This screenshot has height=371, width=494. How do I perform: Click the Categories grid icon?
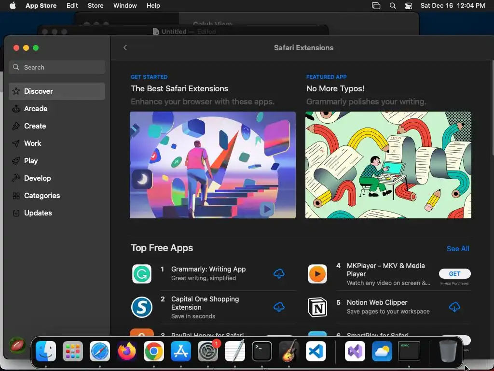tap(16, 196)
